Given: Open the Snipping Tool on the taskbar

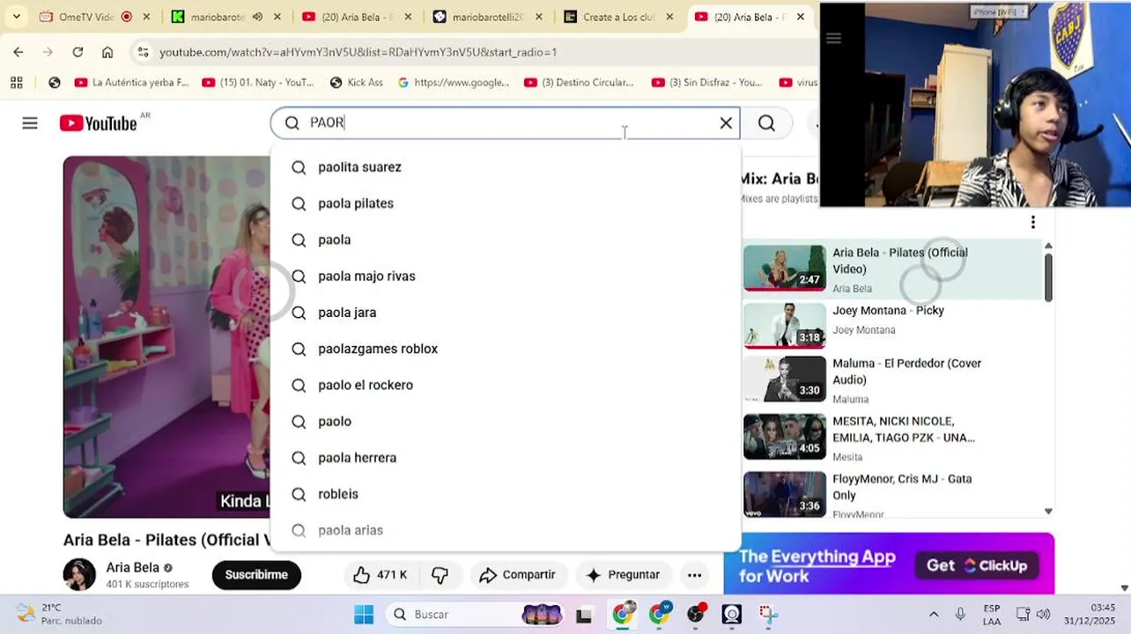Looking at the screenshot, I should point(768,615).
